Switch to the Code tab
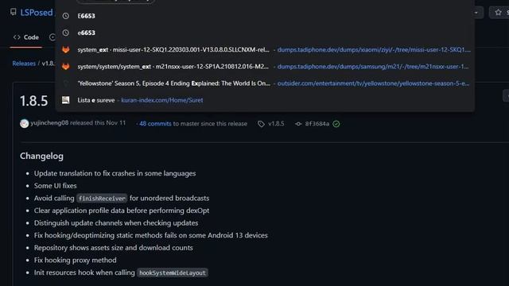Screen dimensions: 509x286 click(26, 37)
